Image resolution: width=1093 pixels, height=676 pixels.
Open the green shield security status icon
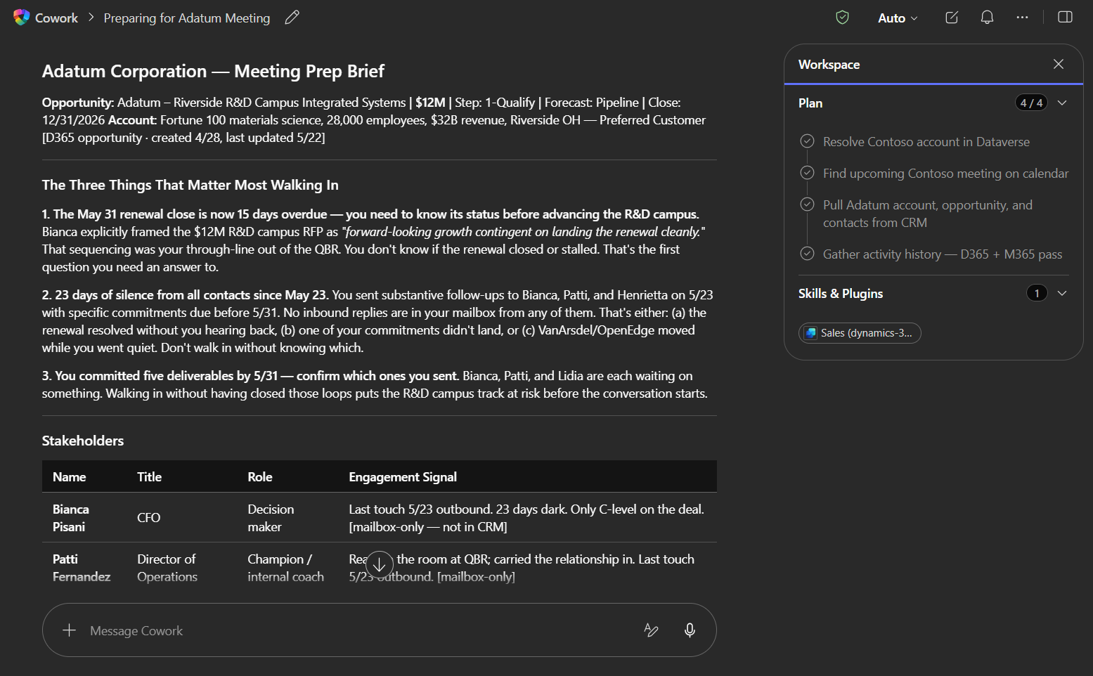pyautogui.click(x=842, y=18)
